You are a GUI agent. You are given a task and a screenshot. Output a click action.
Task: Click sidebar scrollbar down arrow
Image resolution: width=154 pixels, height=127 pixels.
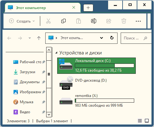tap(49, 114)
